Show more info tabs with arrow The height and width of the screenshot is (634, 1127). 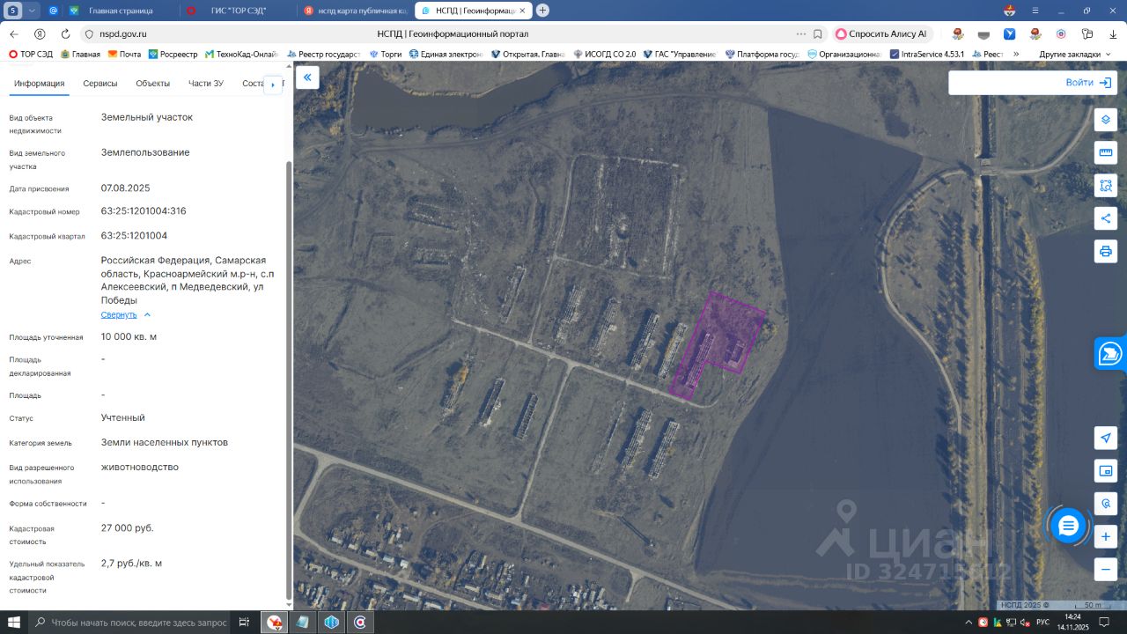point(273,85)
